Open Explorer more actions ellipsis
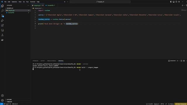187x105 pixels. 28,5
